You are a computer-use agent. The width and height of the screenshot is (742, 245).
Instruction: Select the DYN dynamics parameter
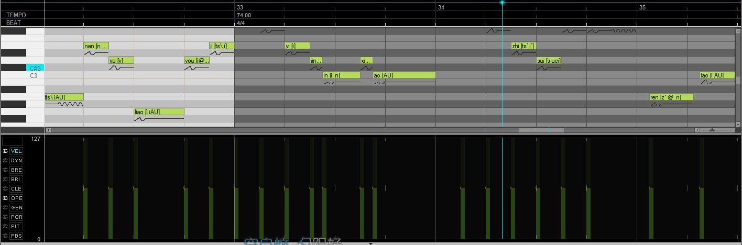(16, 160)
